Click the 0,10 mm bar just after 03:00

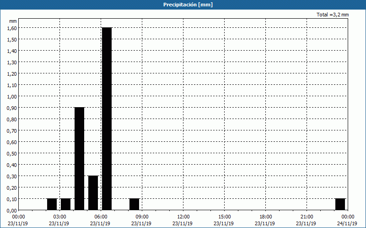coord(65,204)
